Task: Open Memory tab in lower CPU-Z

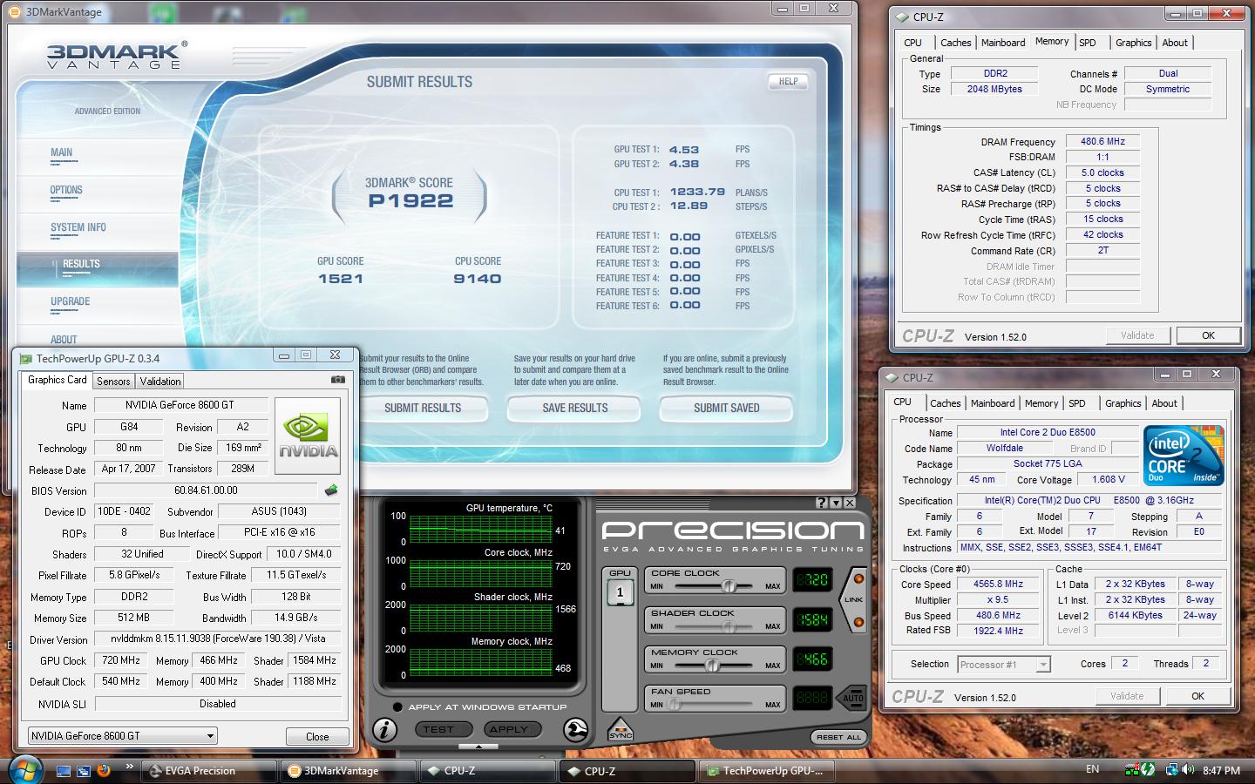Action: 1041,403
